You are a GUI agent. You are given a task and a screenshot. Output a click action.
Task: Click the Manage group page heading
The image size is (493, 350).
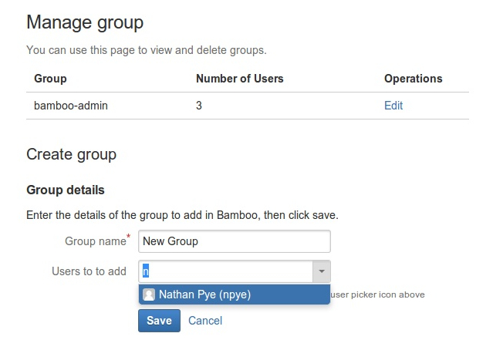click(x=85, y=22)
